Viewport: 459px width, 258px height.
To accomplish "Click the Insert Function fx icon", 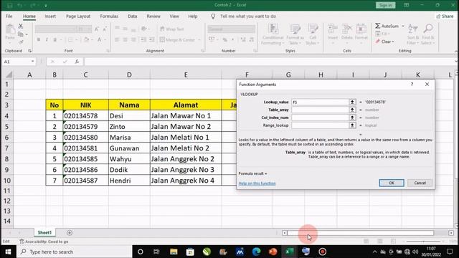I will 77,62.
